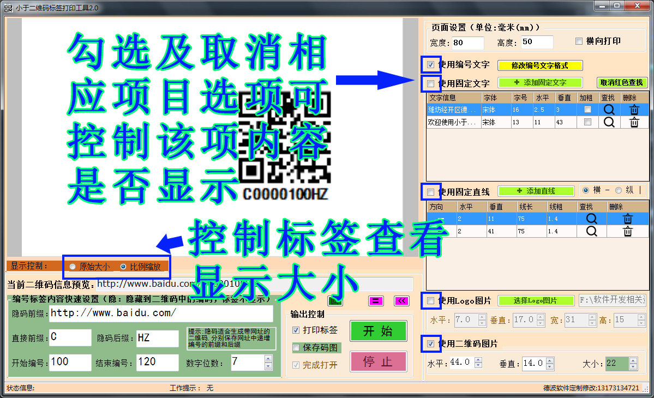This screenshot has height=398, width=654.
Task: Click the 开始编号 input field
Action: pyautogui.click(x=70, y=363)
